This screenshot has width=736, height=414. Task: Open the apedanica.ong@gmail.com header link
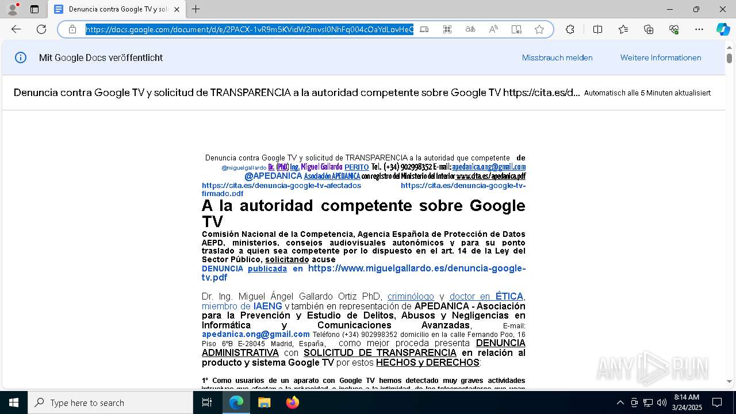[489, 167]
